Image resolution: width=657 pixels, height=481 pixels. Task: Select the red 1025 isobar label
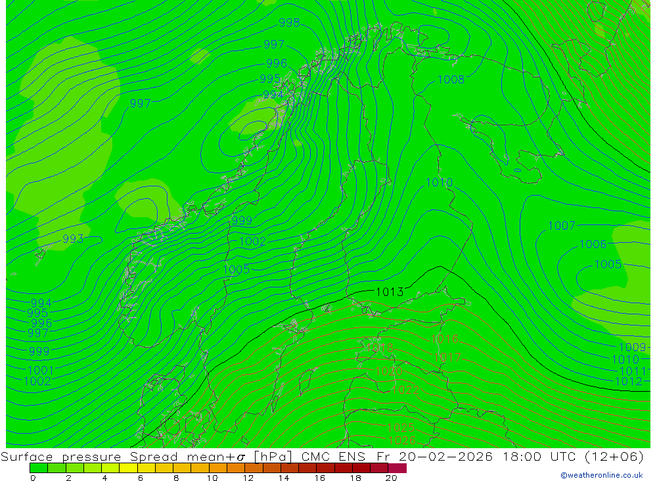click(x=401, y=427)
